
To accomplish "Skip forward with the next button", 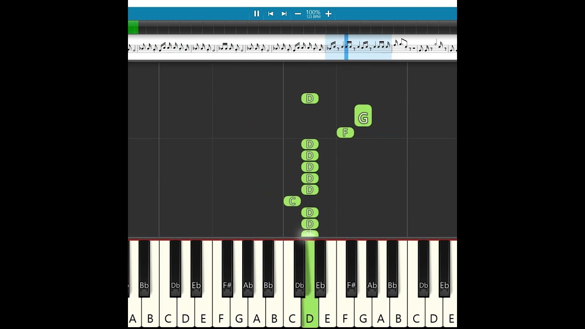I will (284, 14).
